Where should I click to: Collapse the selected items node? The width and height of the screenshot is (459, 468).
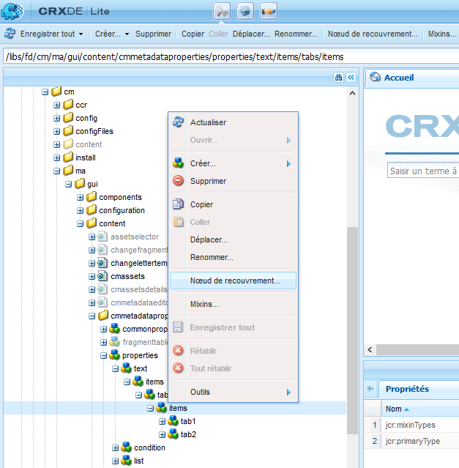pos(150,408)
